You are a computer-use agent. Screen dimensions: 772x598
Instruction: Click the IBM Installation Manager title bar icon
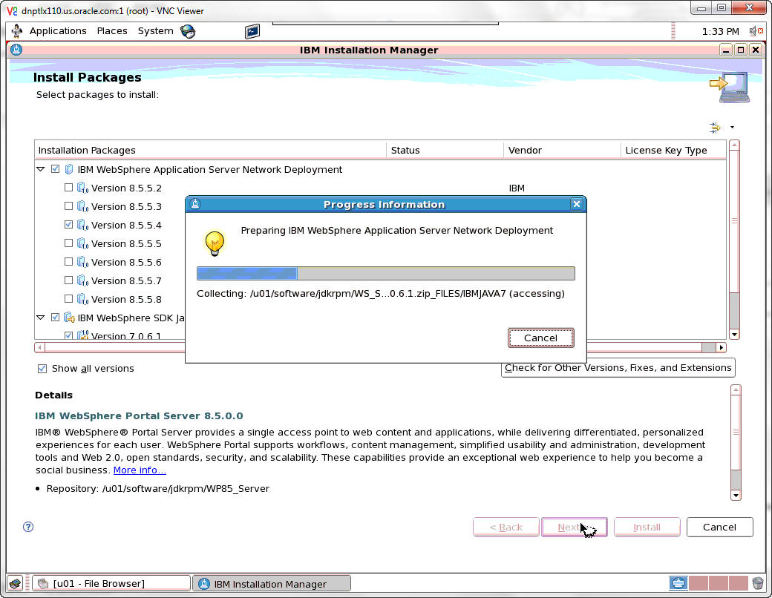(16, 50)
